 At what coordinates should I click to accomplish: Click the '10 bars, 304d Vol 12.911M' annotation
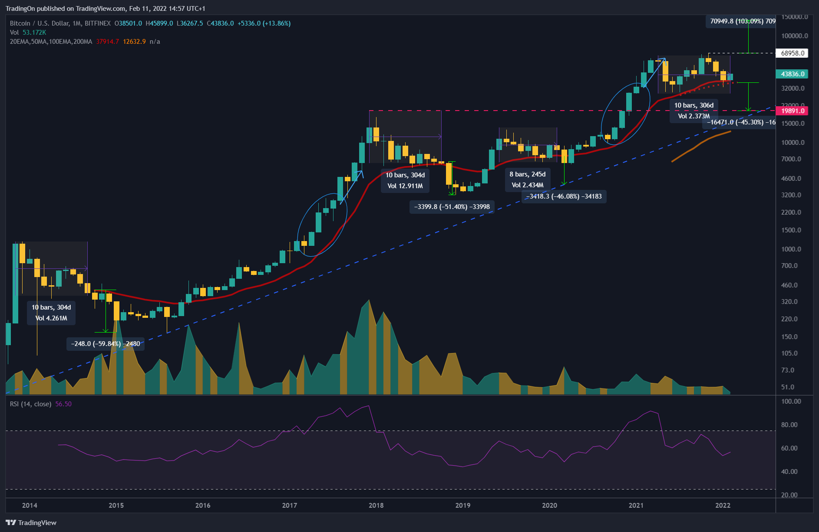pos(405,180)
